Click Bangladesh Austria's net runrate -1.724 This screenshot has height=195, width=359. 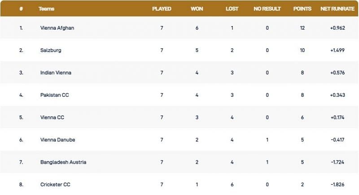pyautogui.click(x=337, y=162)
